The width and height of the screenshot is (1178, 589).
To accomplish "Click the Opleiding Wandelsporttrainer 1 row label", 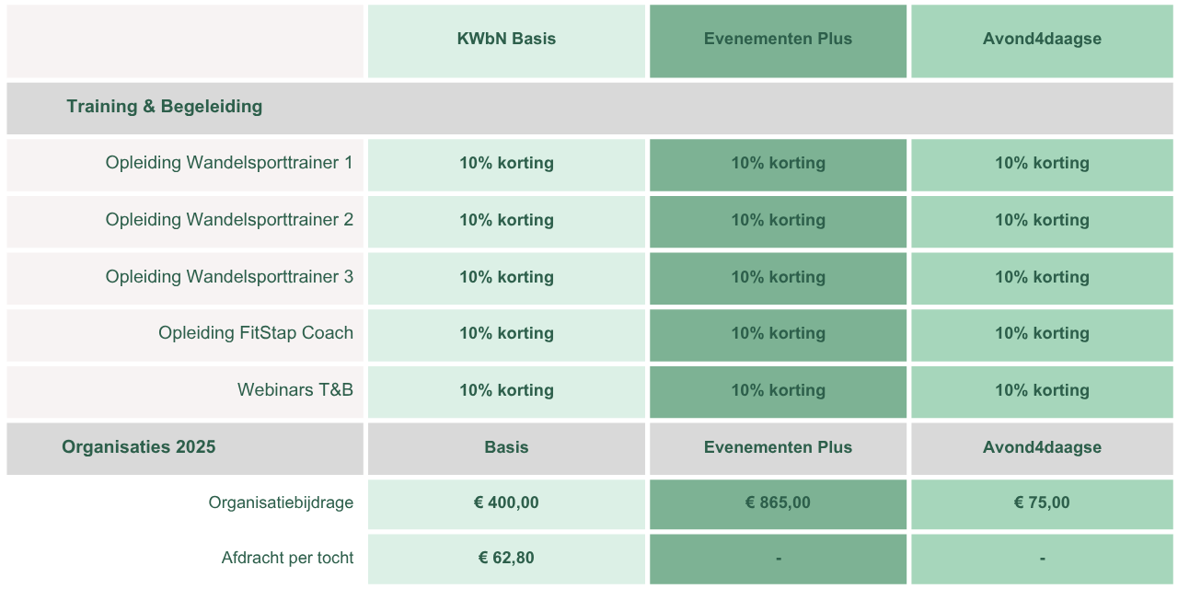I will point(229,163).
